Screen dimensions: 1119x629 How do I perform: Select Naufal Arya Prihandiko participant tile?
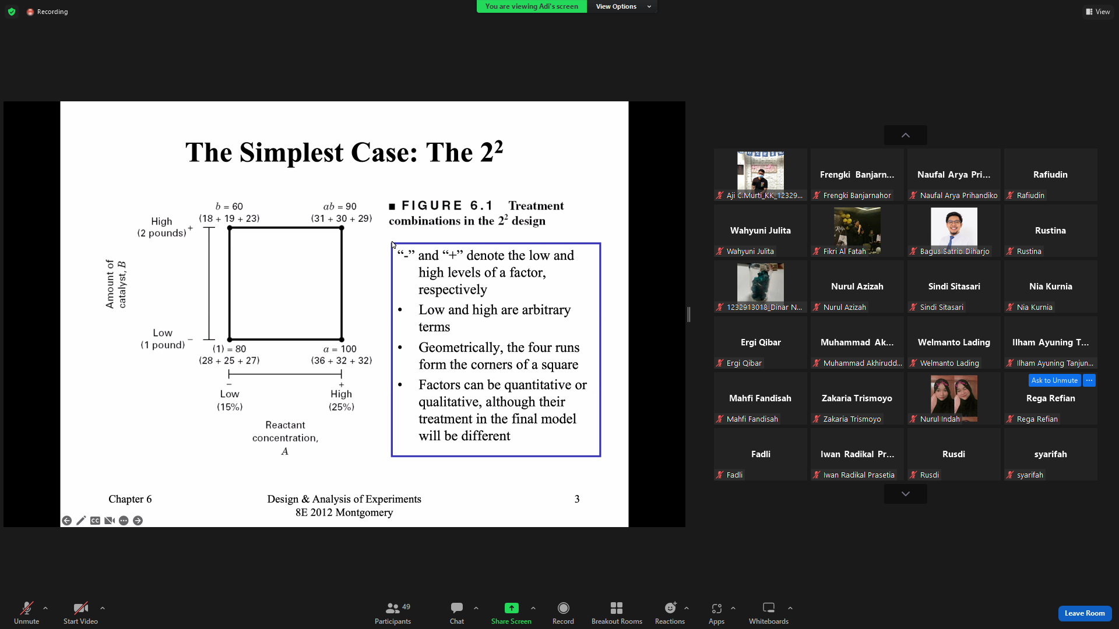pyautogui.click(x=953, y=175)
